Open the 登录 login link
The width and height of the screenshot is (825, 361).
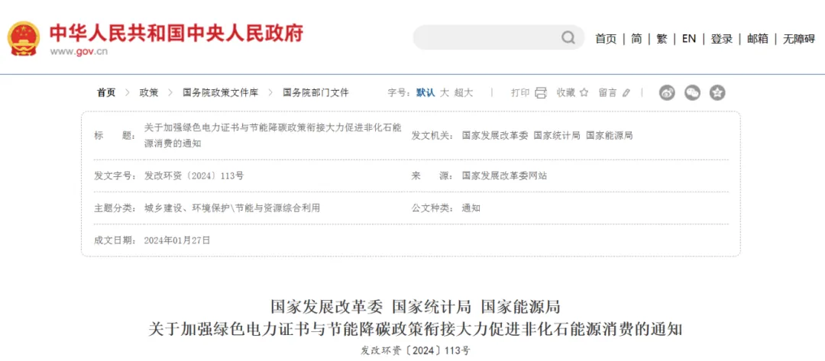click(722, 39)
